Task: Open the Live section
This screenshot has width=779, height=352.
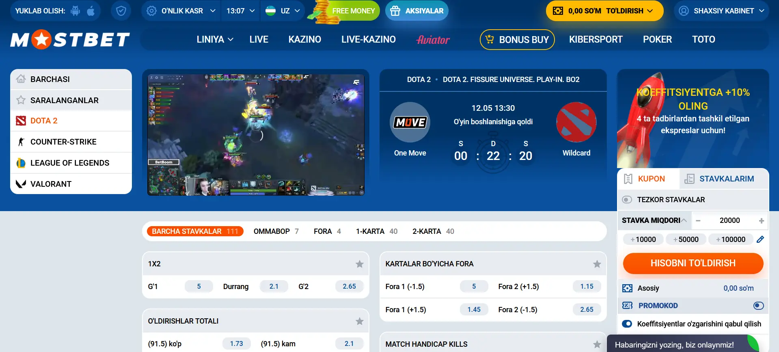Action: tap(259, 39)
